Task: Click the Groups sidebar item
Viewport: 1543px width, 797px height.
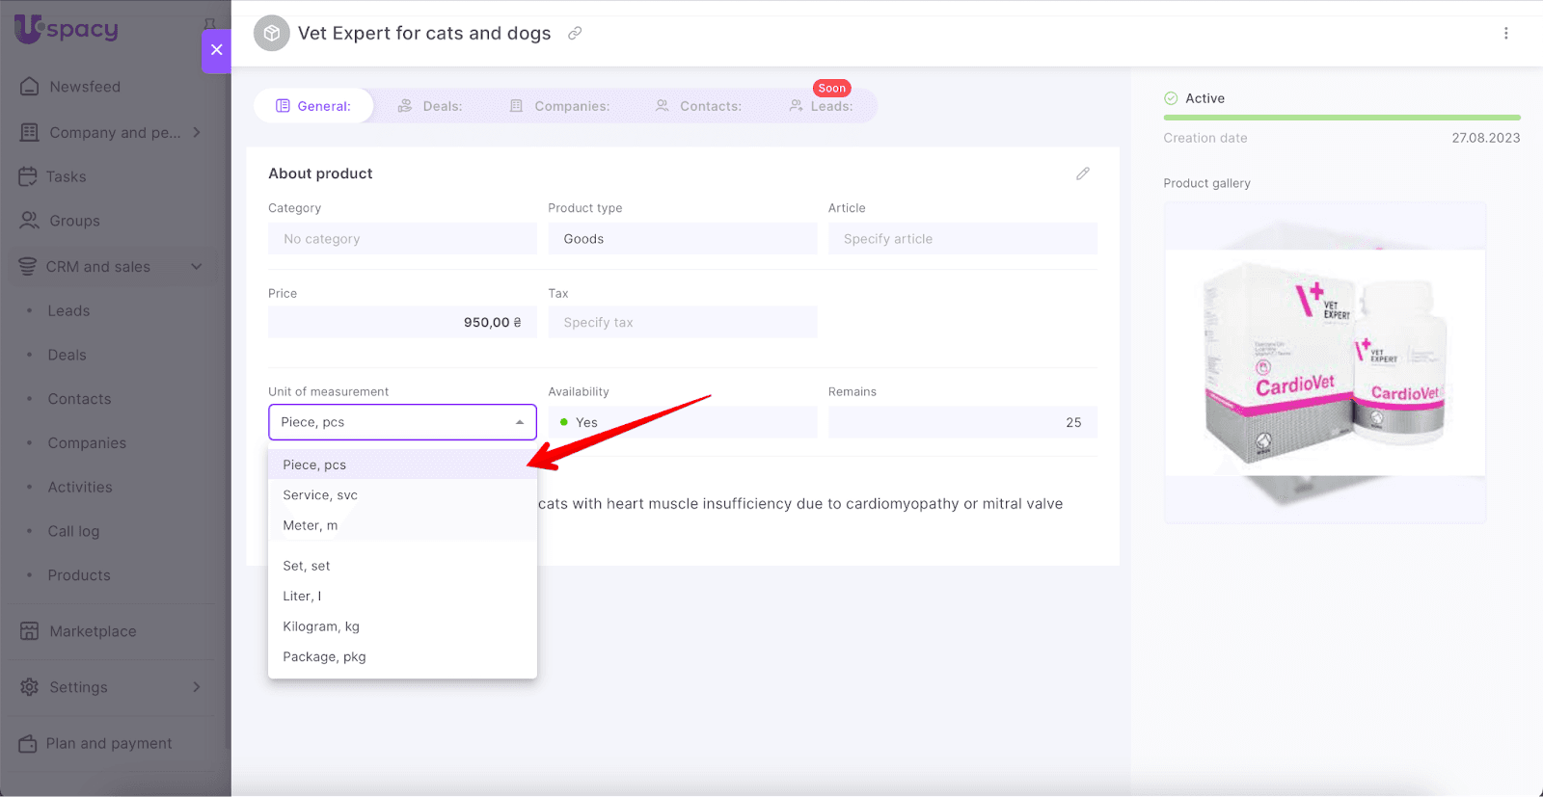Action: pos(74,221)
